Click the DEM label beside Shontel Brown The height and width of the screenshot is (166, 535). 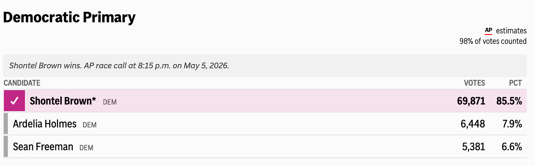(109, 102)
